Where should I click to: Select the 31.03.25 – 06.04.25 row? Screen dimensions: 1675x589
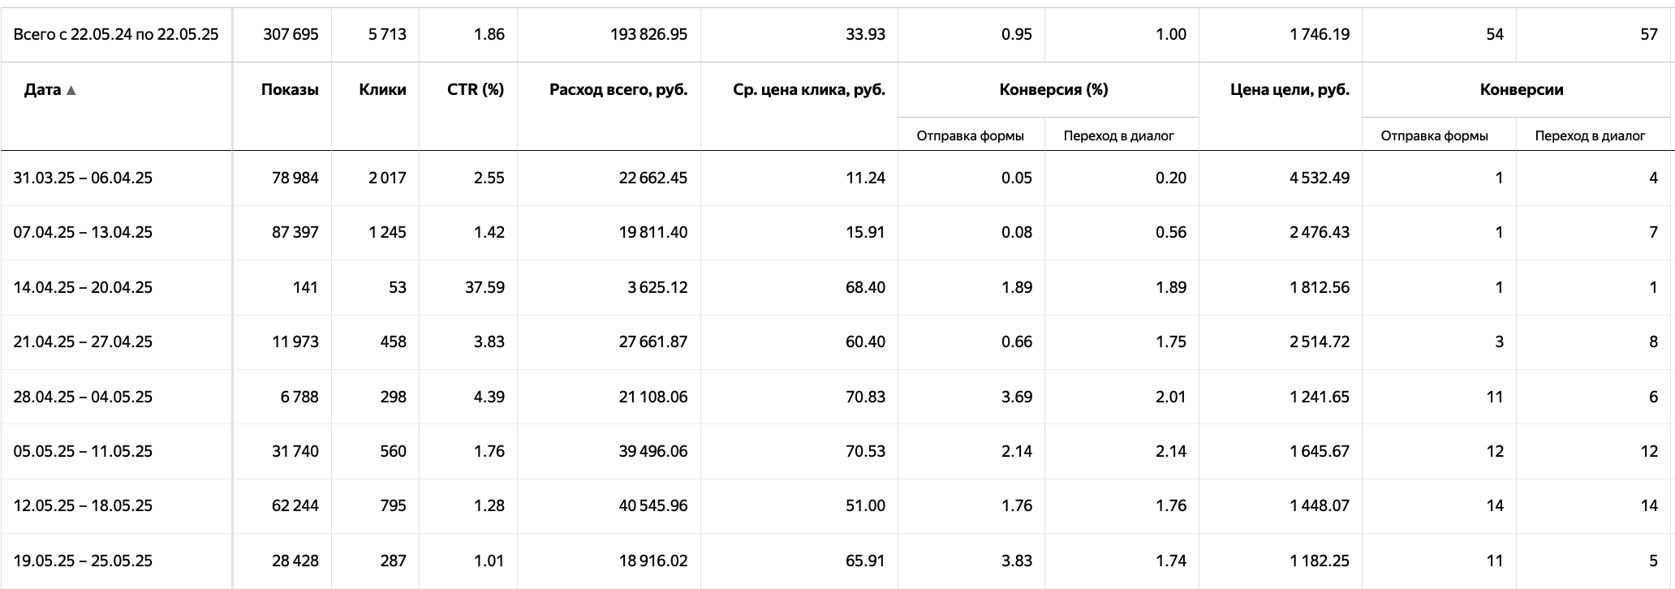pyautogui.click(x=837, y=178)
